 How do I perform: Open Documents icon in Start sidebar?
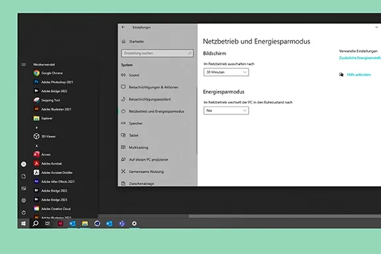(x=24, y=176)
